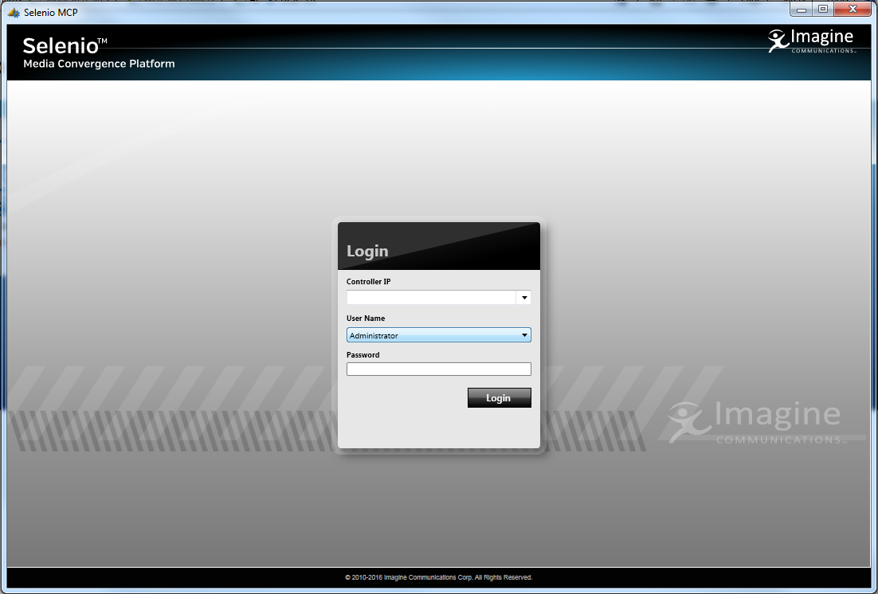The width and height of the screenshot is (878, 594).
Task: Click the Selenio Media Convergence Platform title
Action: (99, 53)
